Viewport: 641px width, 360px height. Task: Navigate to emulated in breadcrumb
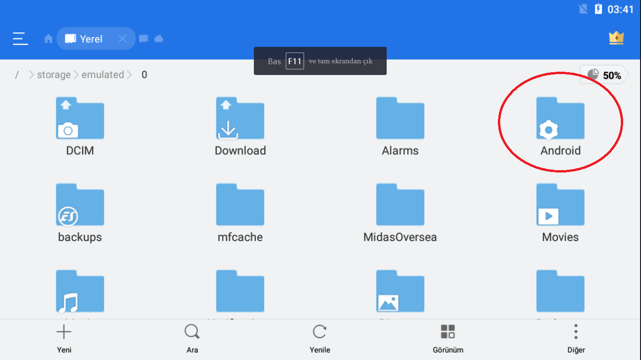click(103, 75)
